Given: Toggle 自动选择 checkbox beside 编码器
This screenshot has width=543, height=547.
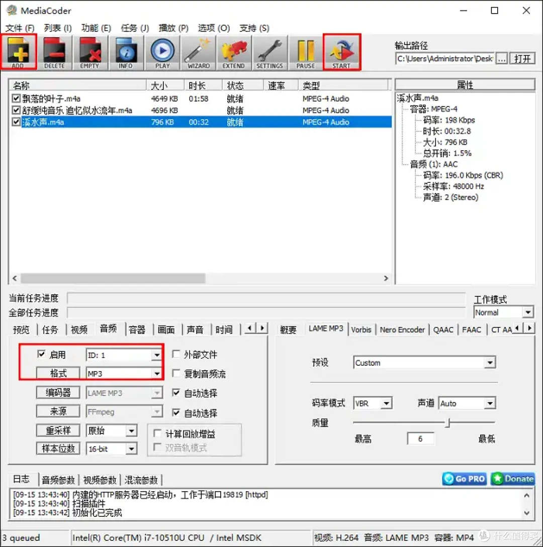Looking at the screenshot, I should coord(176,393).
